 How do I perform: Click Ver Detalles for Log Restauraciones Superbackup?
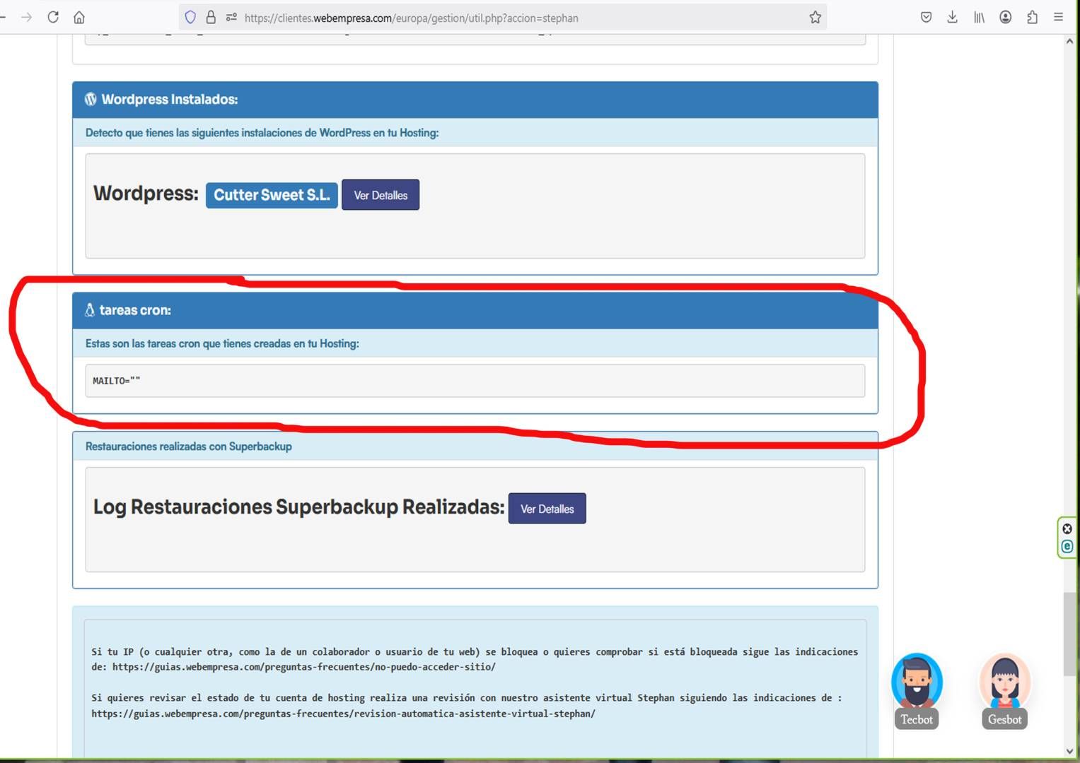pyautogui.click(x=547, y=509)
